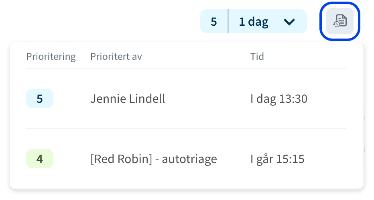Click the document symbol on history icon

tap(341, 20)
